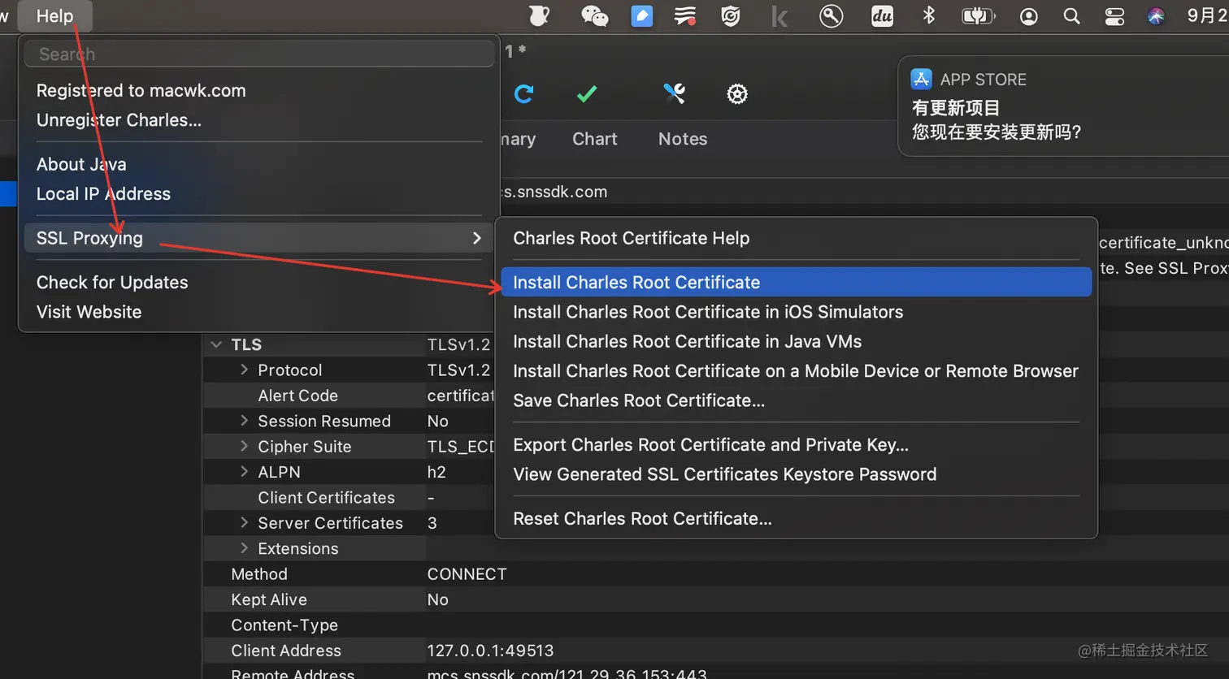The image size is (1229, 679).
Task: Switch to the Chart tab
Action: coord(595,139)
